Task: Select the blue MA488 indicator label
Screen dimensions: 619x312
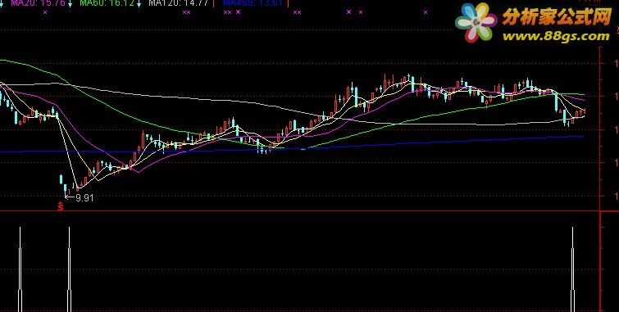Action: click(253, 3)
